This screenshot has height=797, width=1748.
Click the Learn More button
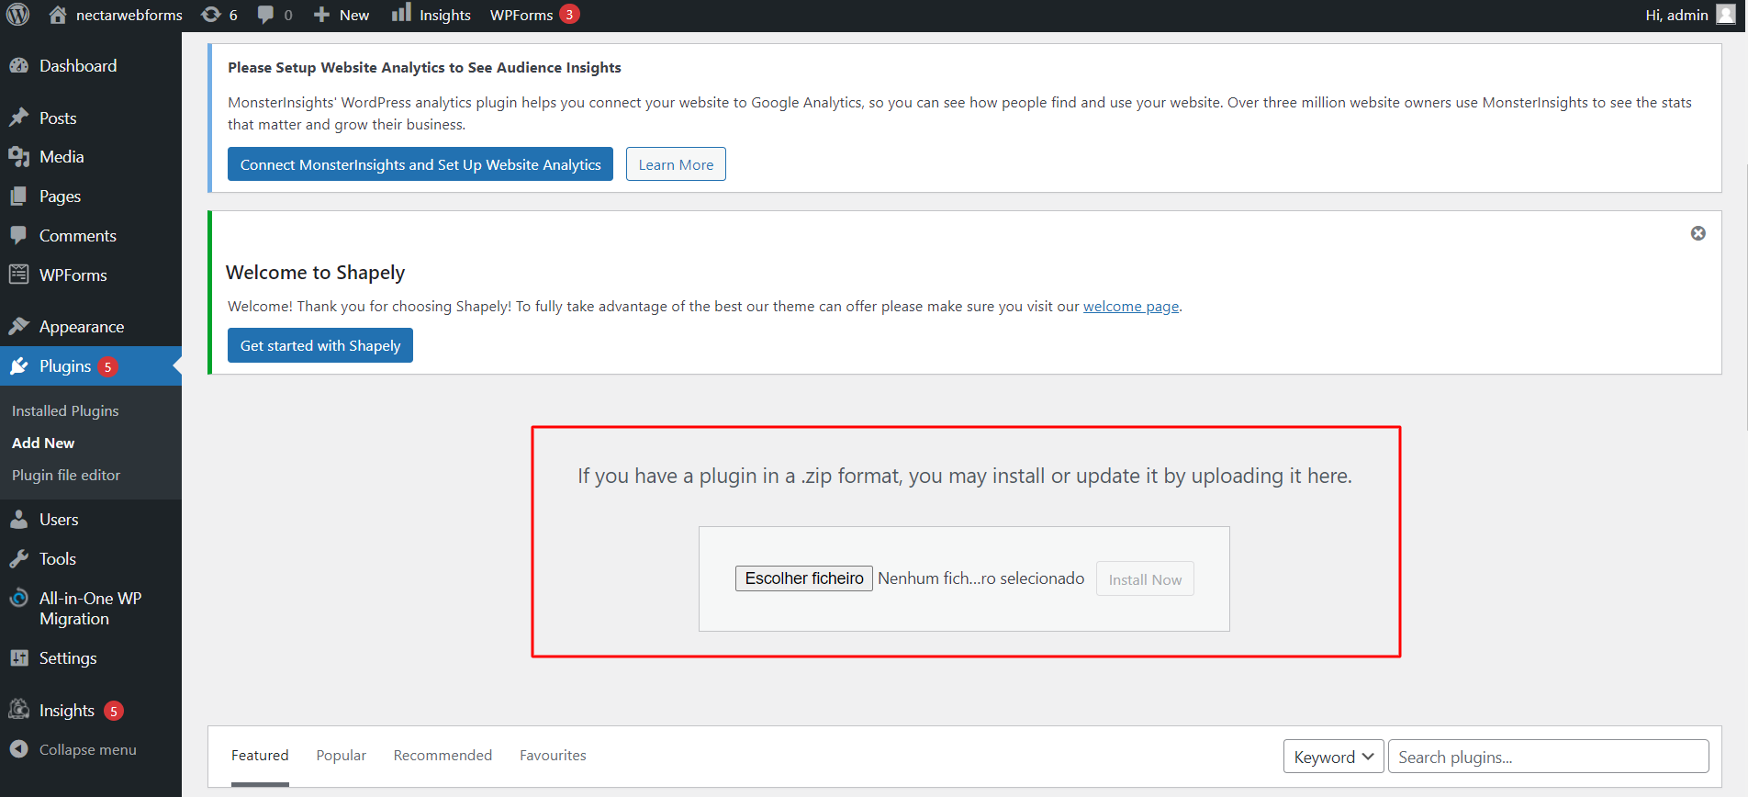coord(676,164)
